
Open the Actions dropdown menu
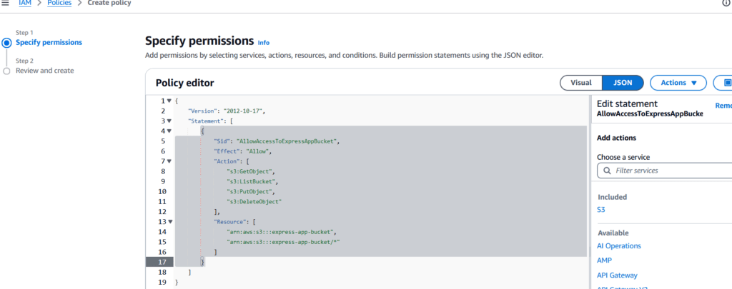click(x=678, y=83)
